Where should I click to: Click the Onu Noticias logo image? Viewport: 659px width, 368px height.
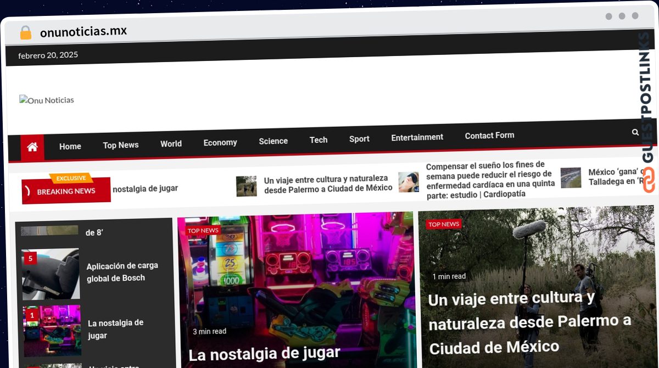point(47,100)
